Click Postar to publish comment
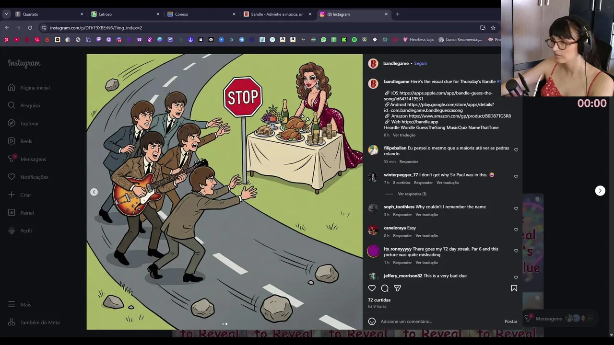The image size is (614, 345). pyautogui.click(x=511, y=322)
